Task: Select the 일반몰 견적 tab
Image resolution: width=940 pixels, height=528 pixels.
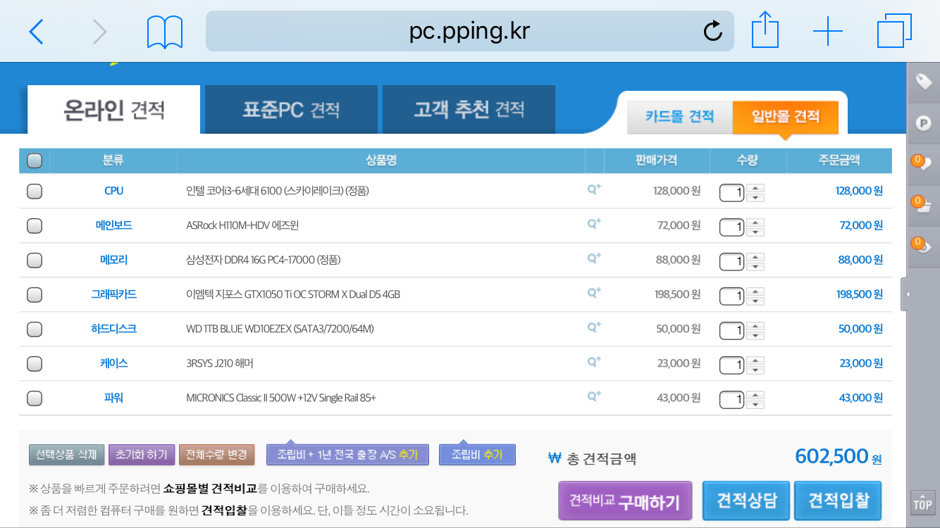Action: [786, 117]
